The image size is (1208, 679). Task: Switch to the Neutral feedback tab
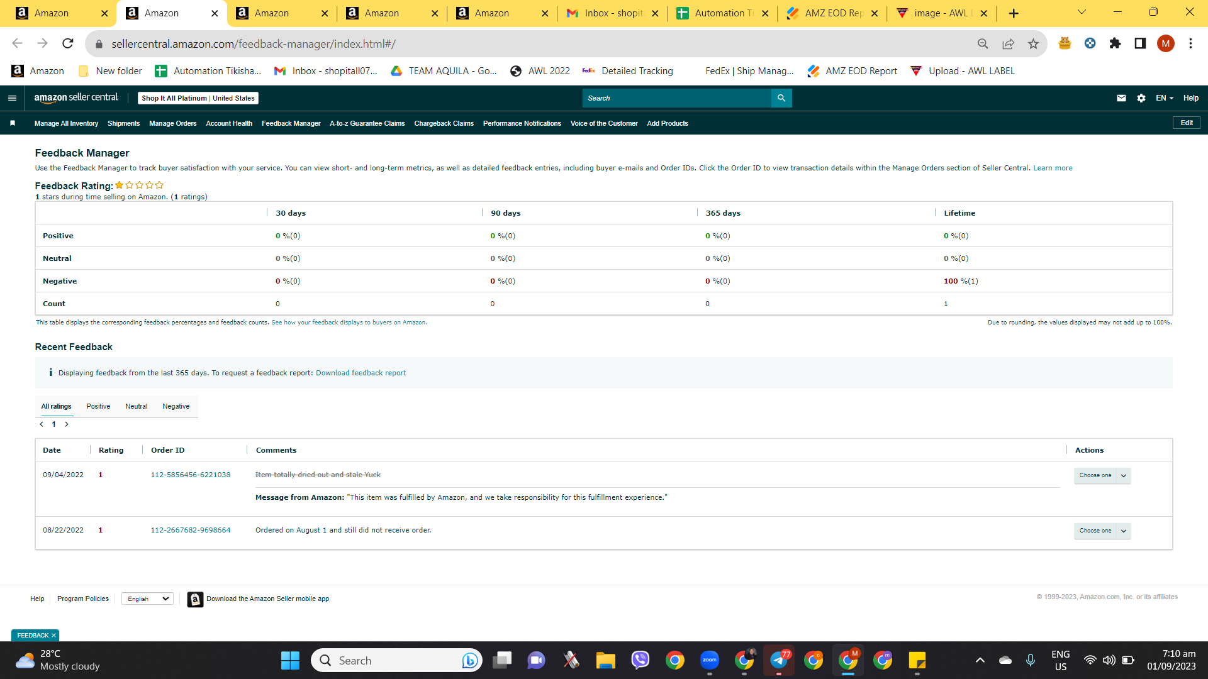(x=137, y=406)
